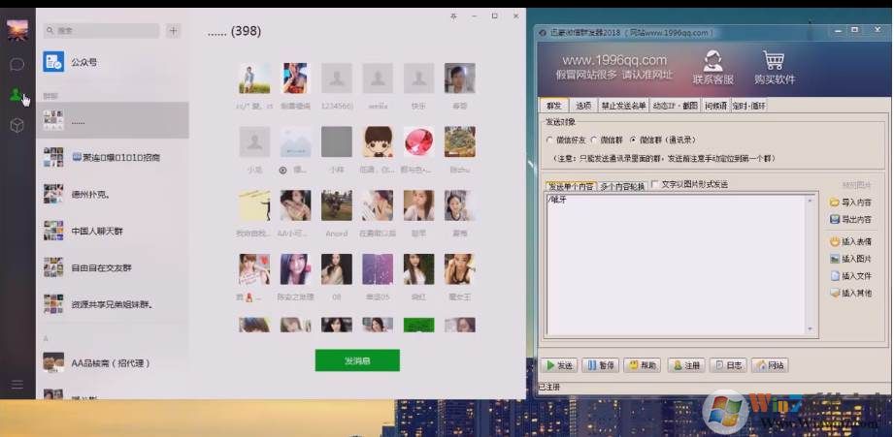Viewport: 894px width, 437px height.
Task: Select the 中国人聊天群 group in list
Action: (x=97, y=232)
